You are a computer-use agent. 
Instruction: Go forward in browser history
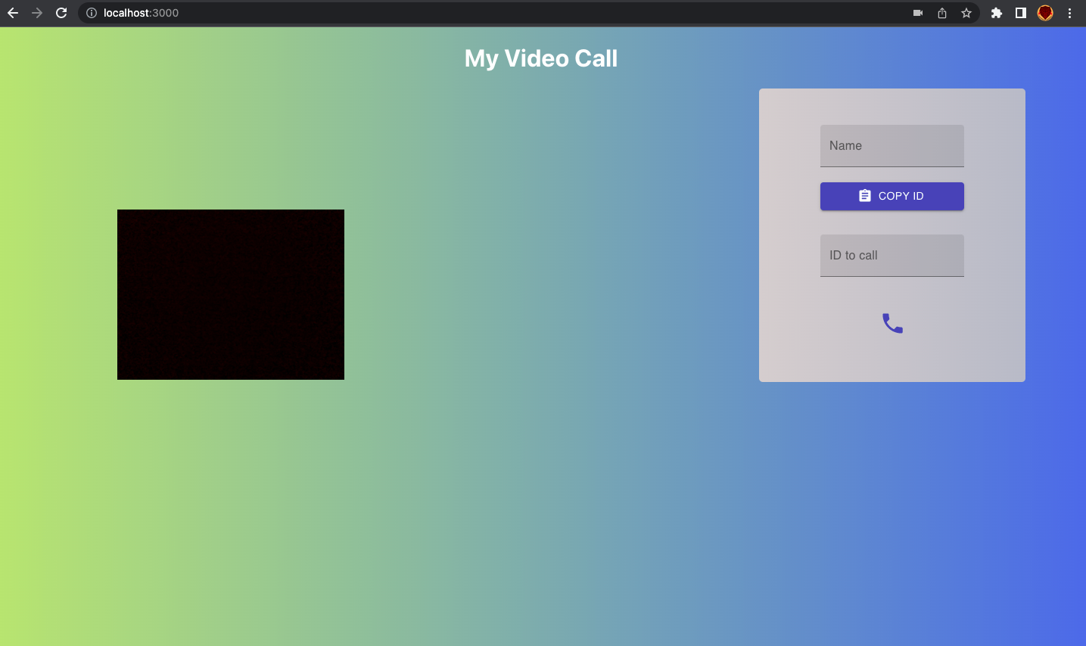37,13
